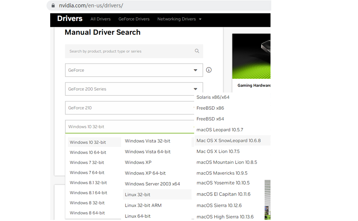Open the All Drivers tab
The width and height of the screenshot is (358, 221).
[100, 19]
